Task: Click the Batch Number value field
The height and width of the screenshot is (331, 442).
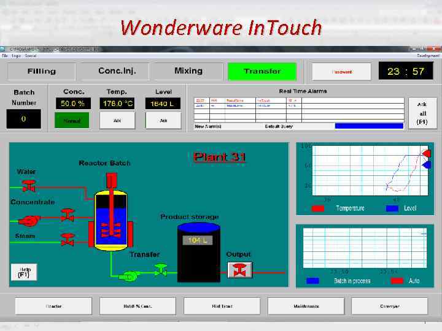Action: pos(24,119)
